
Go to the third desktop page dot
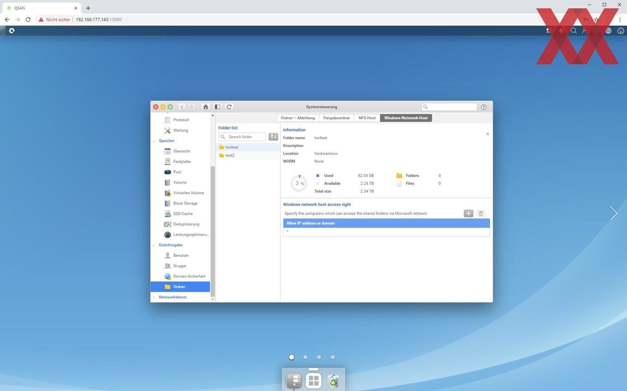pos(319,357)
